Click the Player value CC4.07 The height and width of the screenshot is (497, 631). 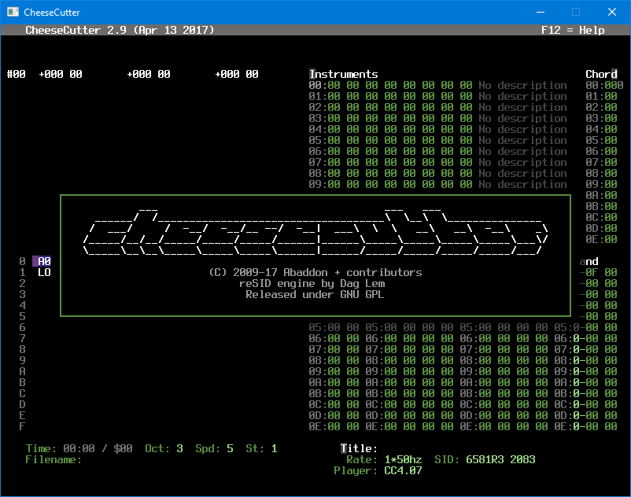(x=404, y=471)
